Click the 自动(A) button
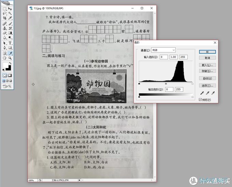This screenshot has width=232, height=187. (207, 78)
